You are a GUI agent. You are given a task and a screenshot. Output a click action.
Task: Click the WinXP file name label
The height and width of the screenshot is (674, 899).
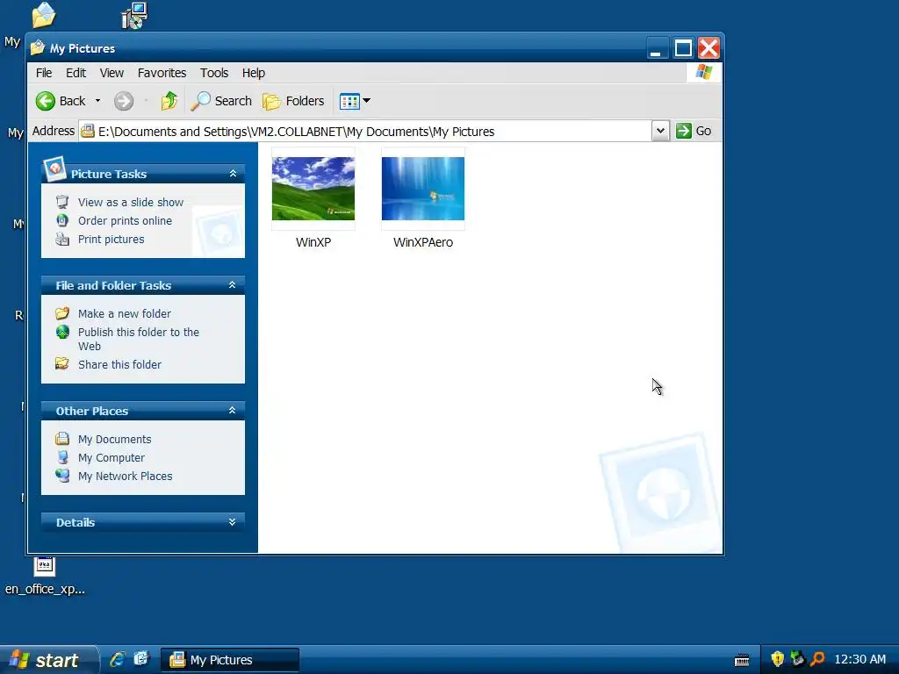[313, 242]
